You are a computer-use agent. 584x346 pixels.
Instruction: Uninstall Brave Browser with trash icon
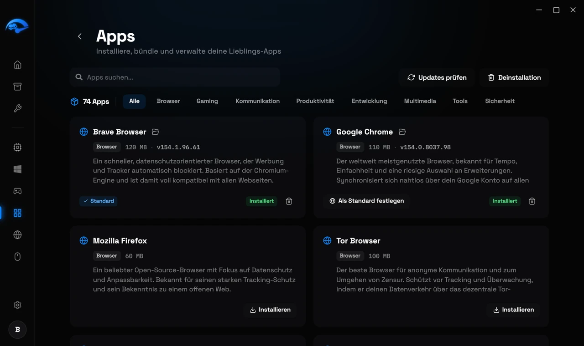(x=289, y=201)
